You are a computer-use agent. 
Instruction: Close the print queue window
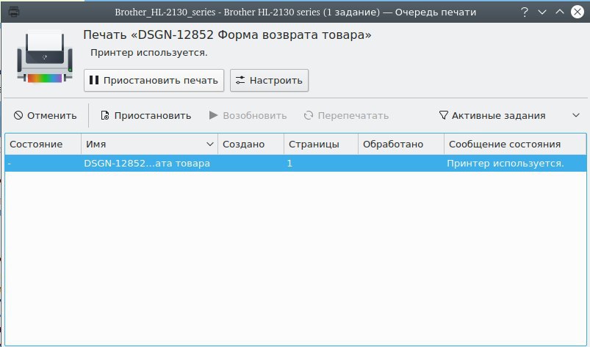(x=578, y=12)
